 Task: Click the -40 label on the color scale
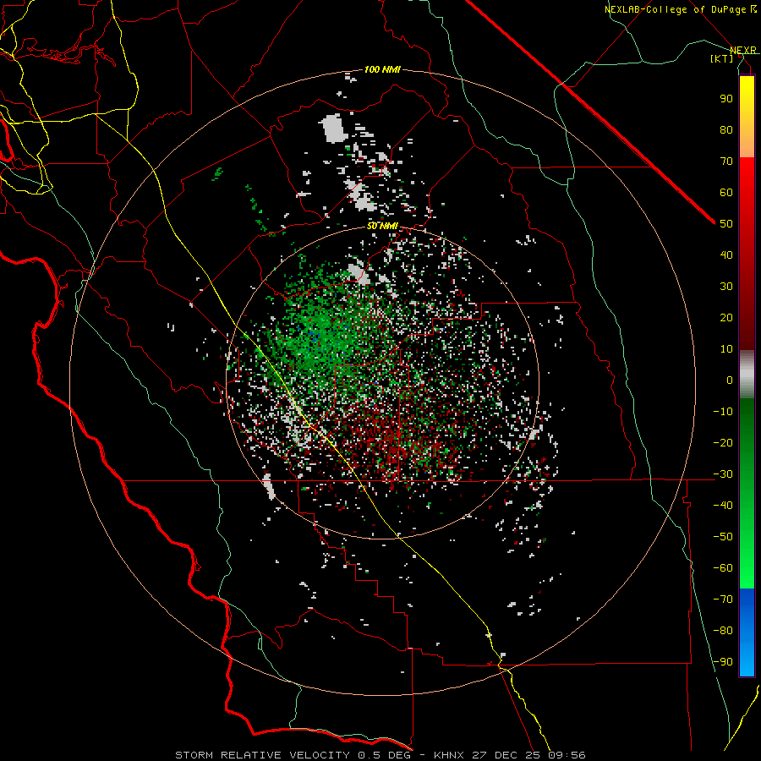723,506
